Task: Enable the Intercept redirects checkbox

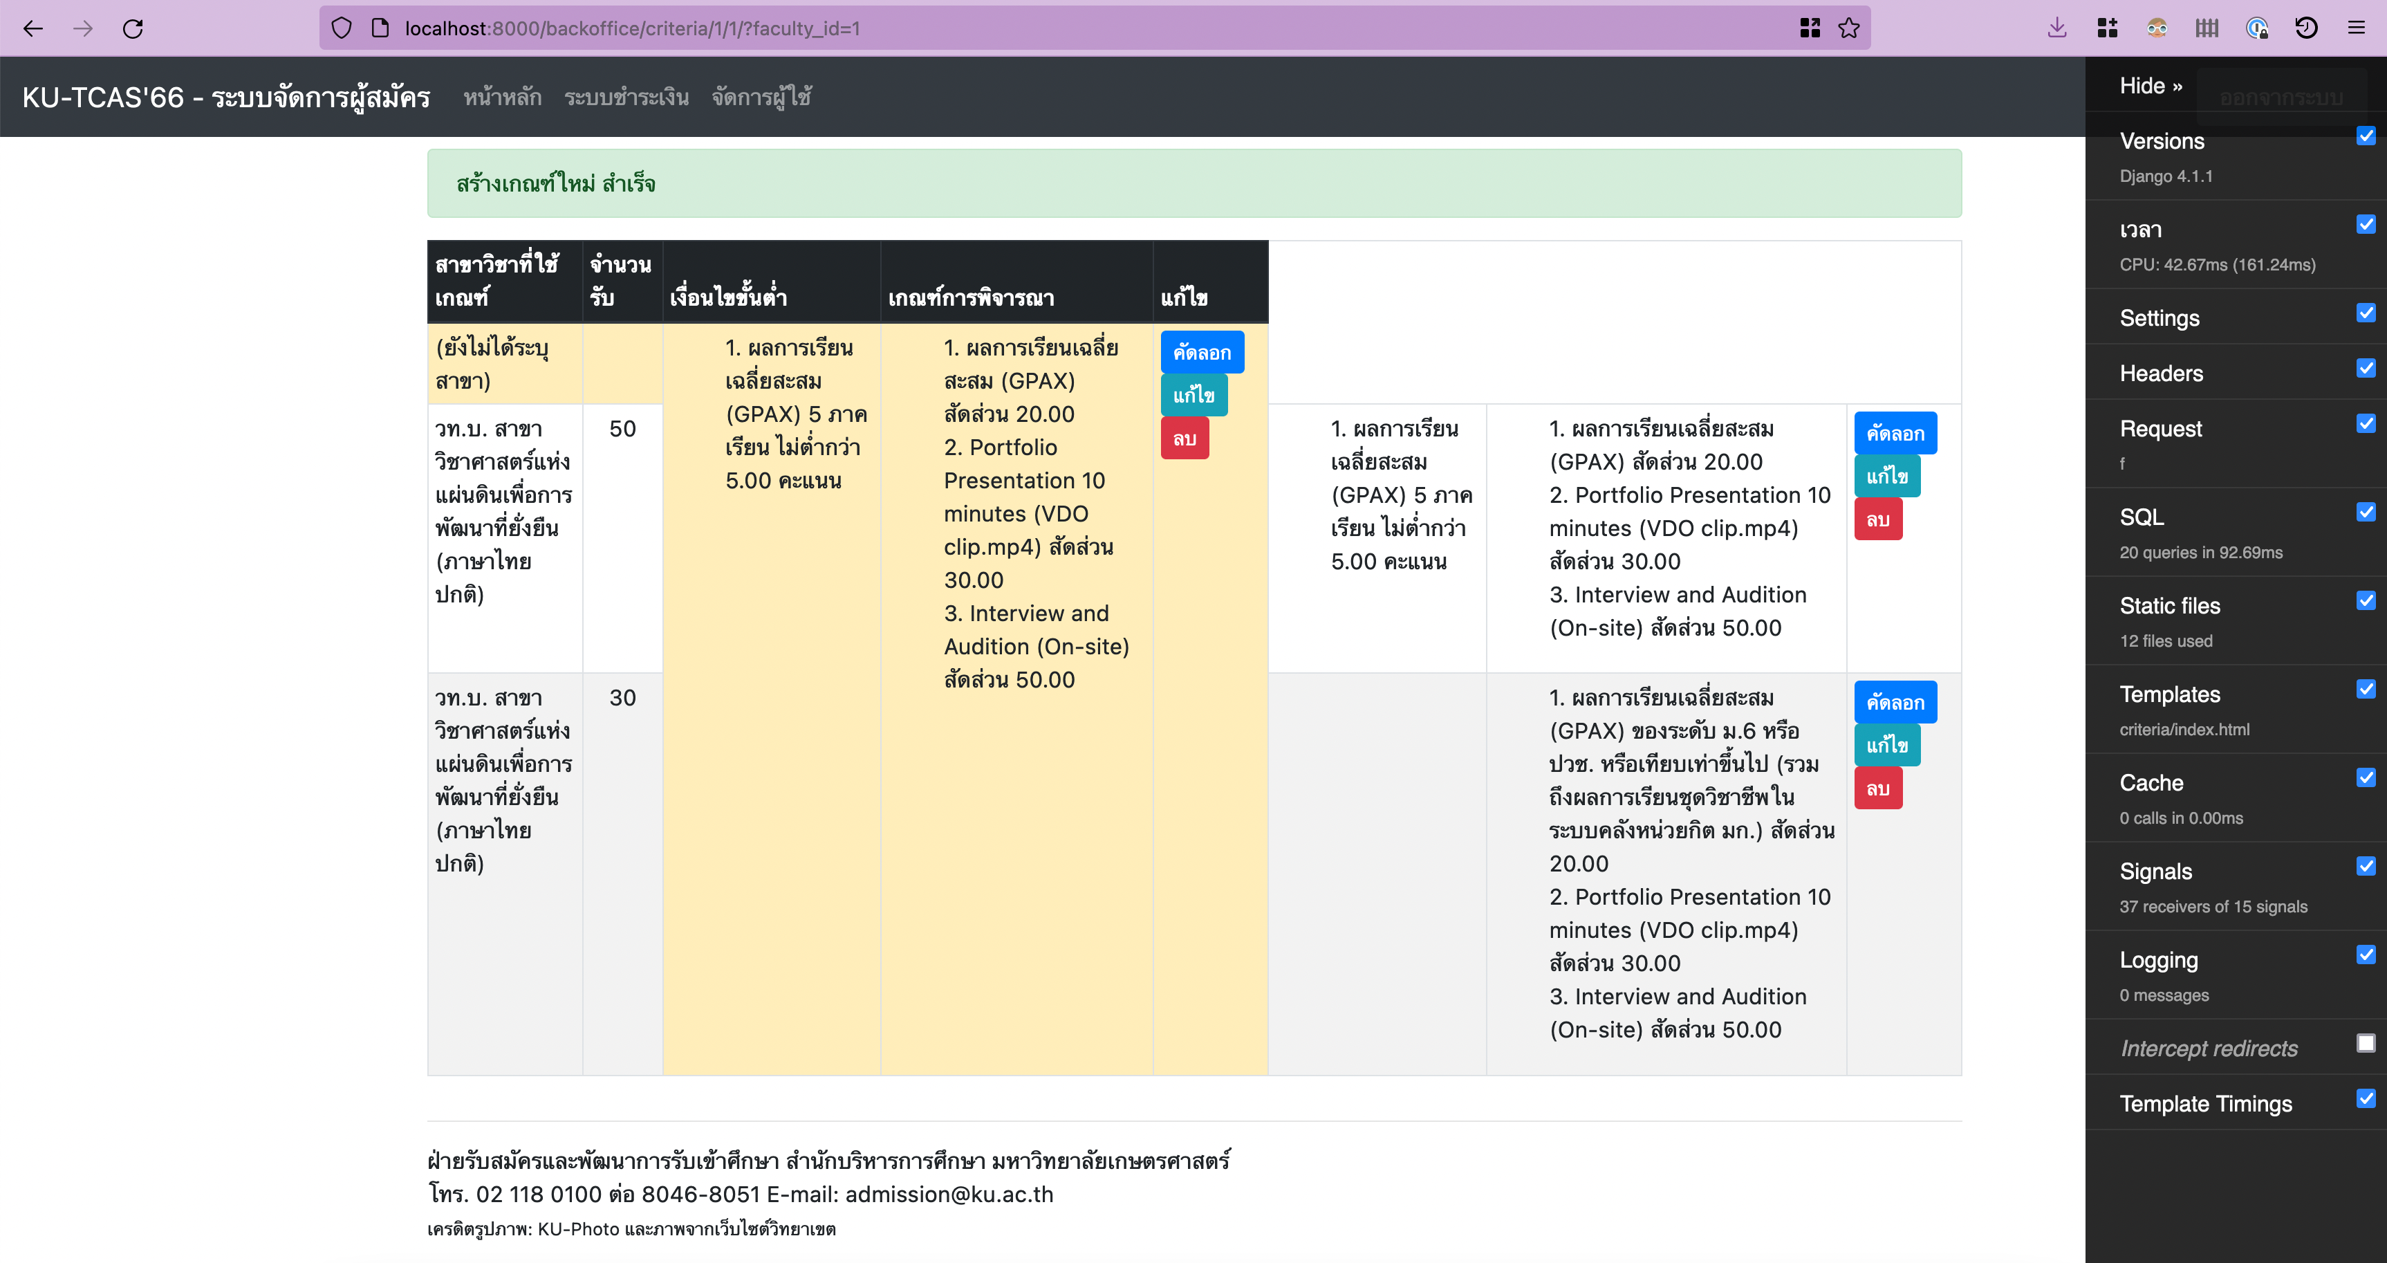Action: (2366, 1043)
